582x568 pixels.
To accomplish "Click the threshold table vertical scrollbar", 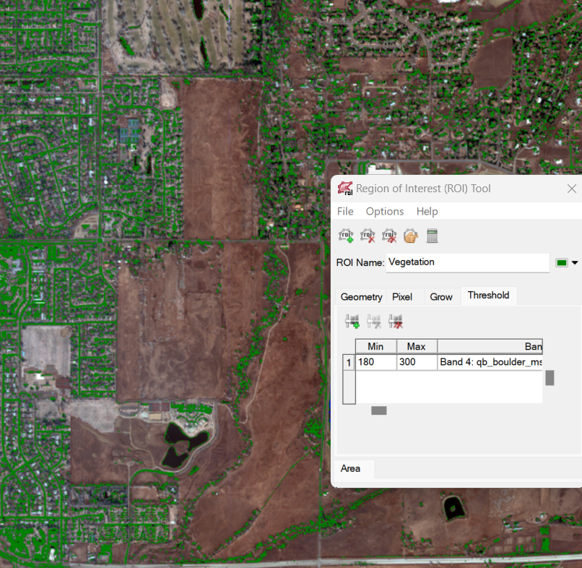I will coord(550,377).
